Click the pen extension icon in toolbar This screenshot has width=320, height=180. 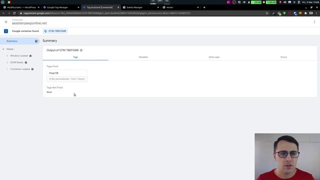tap(273, 13)
